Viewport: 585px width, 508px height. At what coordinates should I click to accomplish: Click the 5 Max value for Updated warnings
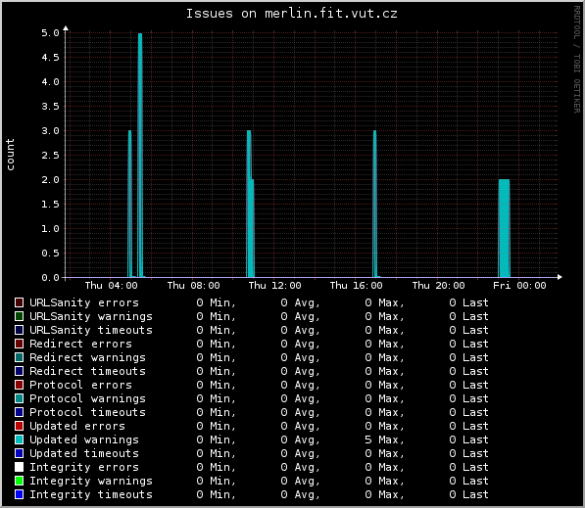tap(384, 439)
